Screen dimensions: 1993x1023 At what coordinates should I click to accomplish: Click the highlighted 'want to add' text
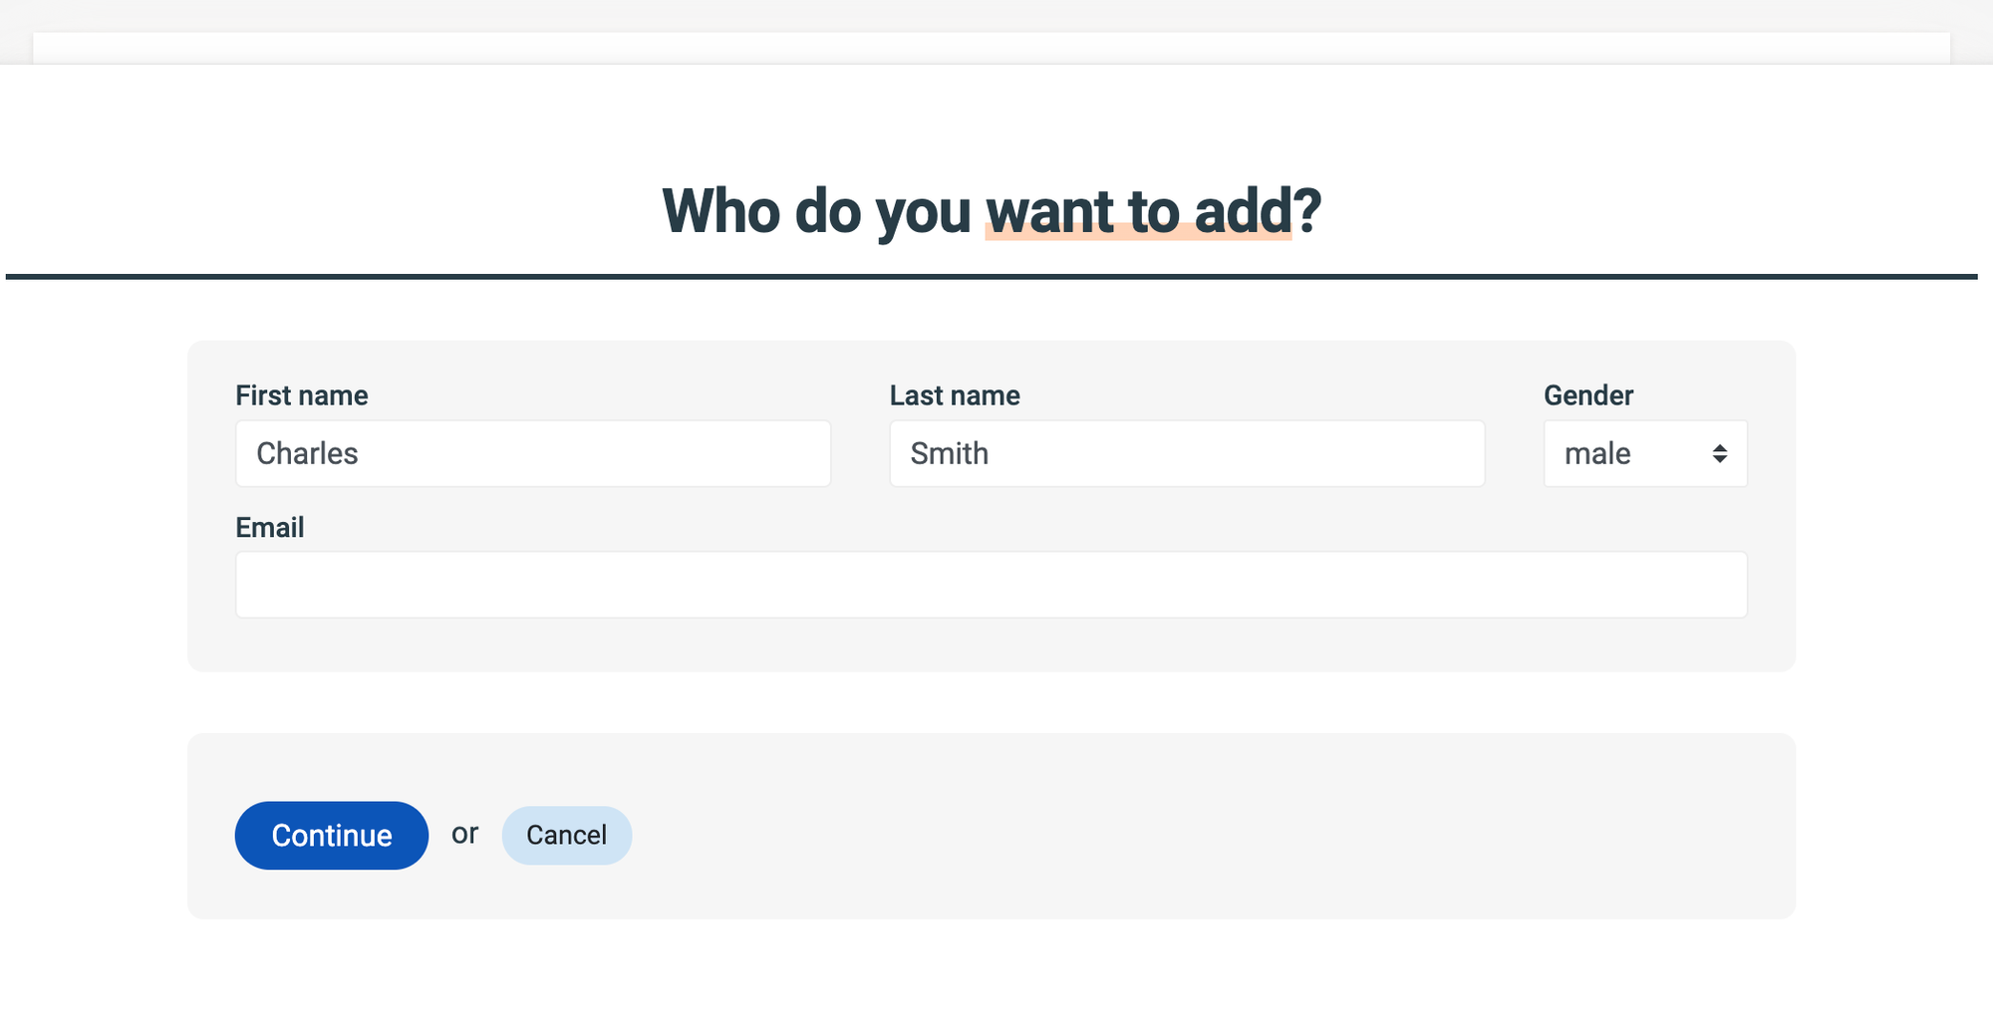pyautogui.click(x=1138, y=211)
